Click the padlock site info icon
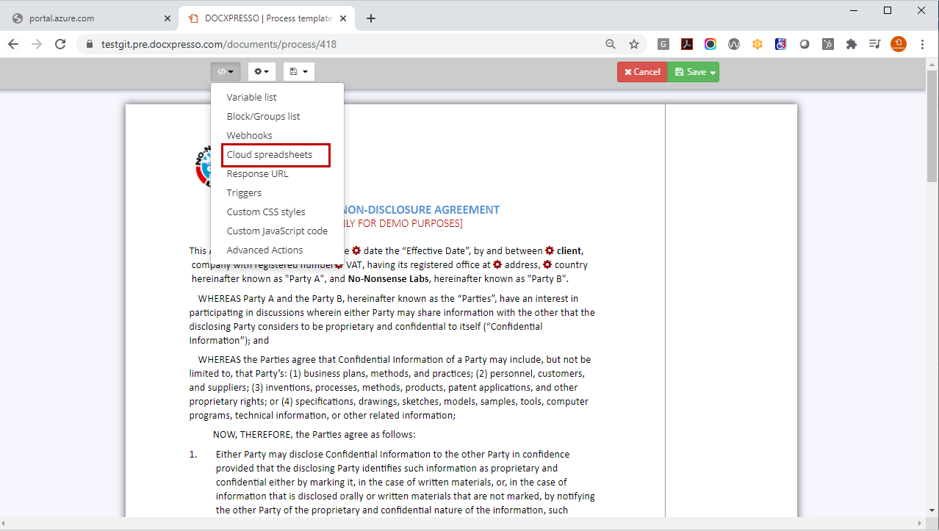 point(90,44)
